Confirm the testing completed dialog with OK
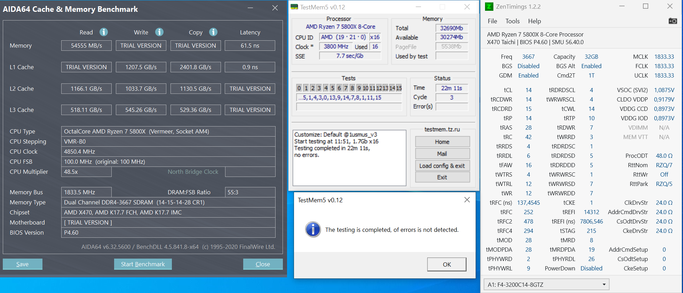This screenshot has width=683, height=293. 447,264
